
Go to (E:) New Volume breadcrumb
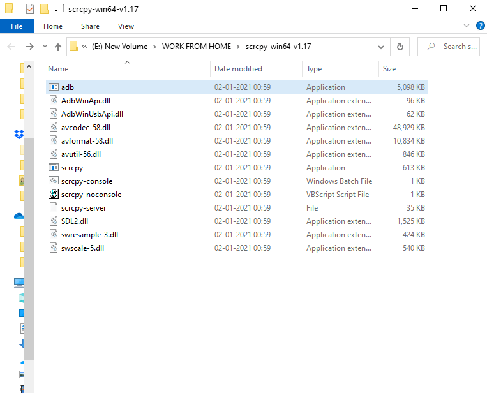point(119,47)
